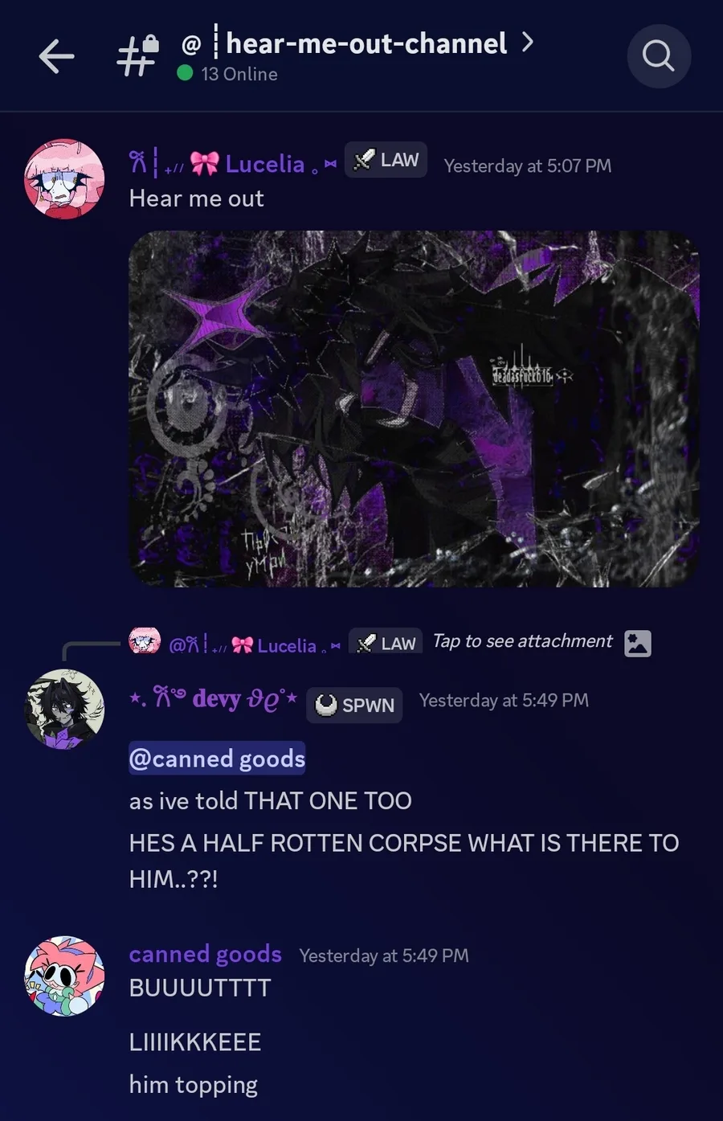Open Lucelia's pink-haired avatar
Viewport: 723px width, 1121px height.
tap(64, 178)
